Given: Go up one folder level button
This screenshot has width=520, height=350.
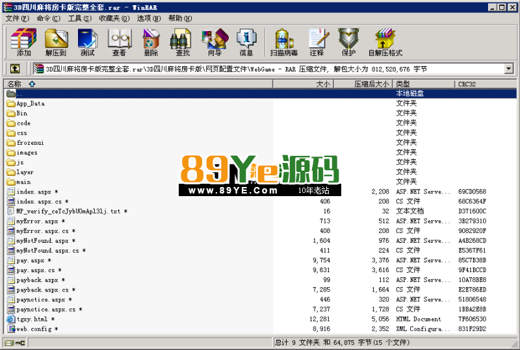Looking at the screenshot, I should click(14, 69).
